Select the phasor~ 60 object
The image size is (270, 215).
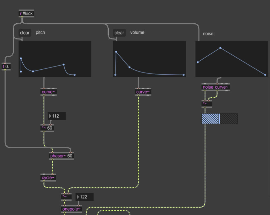pos(61,156)
